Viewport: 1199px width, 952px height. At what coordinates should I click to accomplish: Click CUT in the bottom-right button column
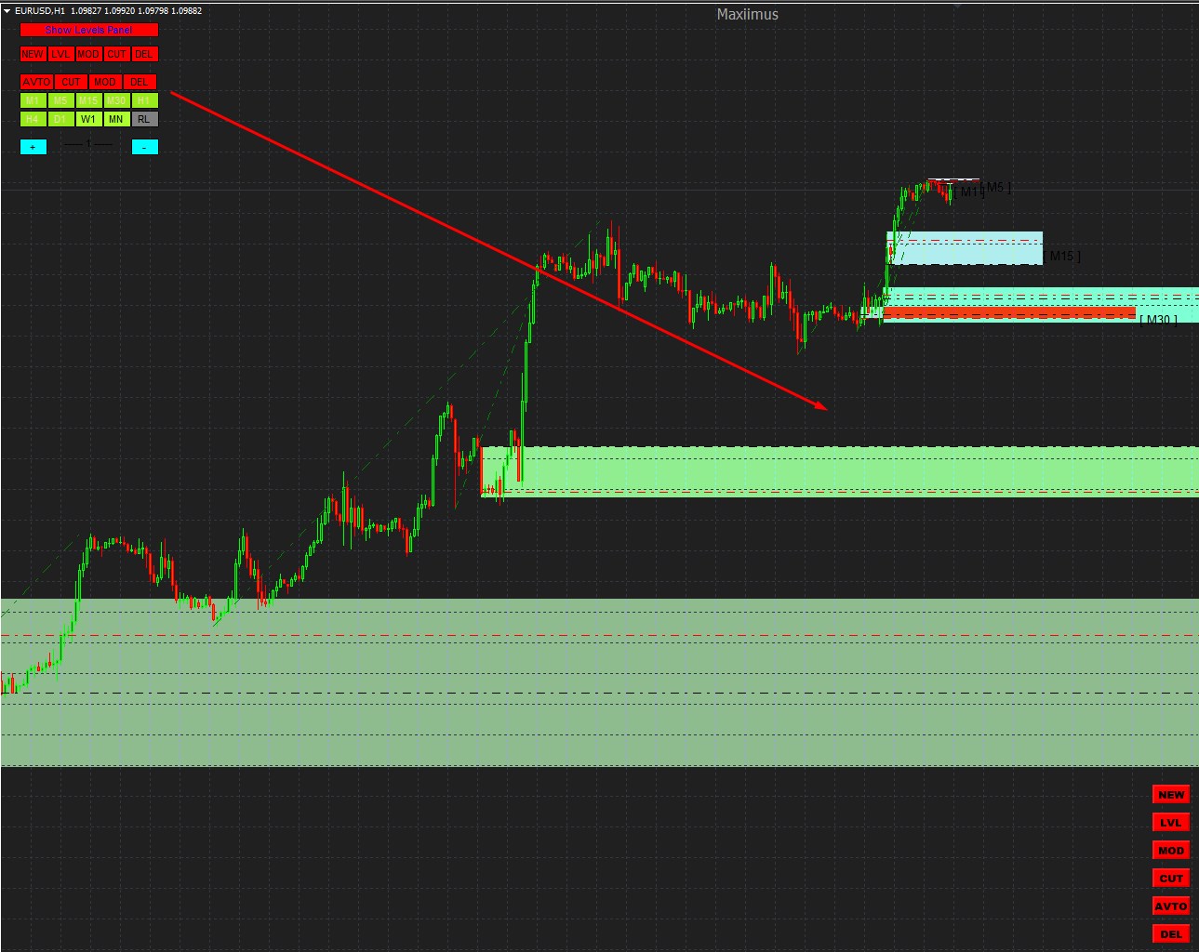tap(1171, 879)
